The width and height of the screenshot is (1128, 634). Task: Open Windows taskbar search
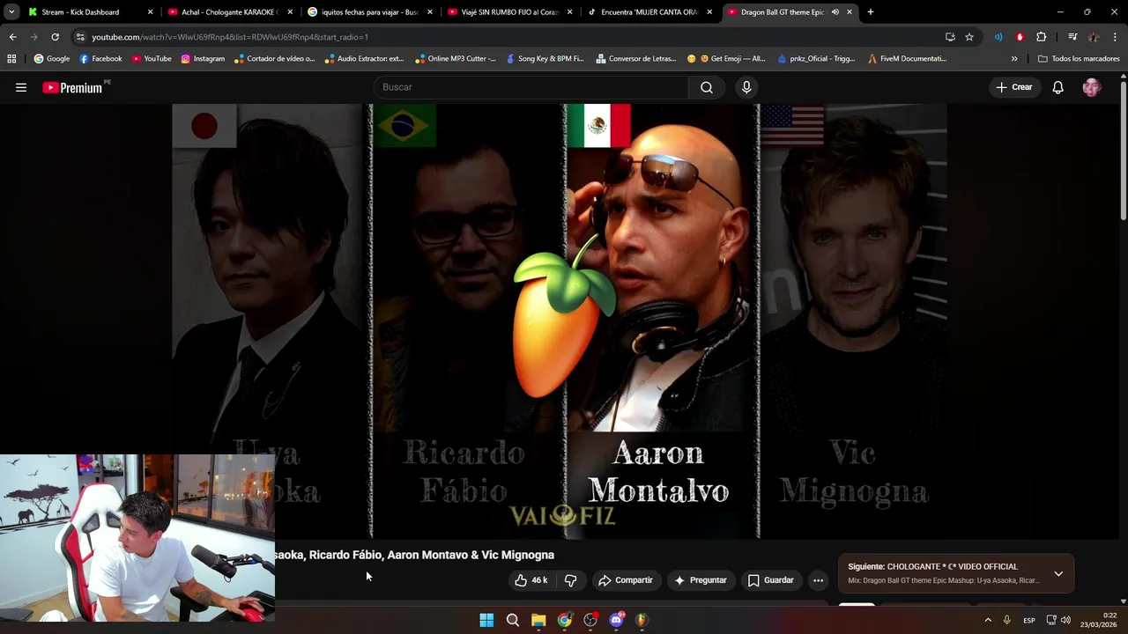point(512,620)
